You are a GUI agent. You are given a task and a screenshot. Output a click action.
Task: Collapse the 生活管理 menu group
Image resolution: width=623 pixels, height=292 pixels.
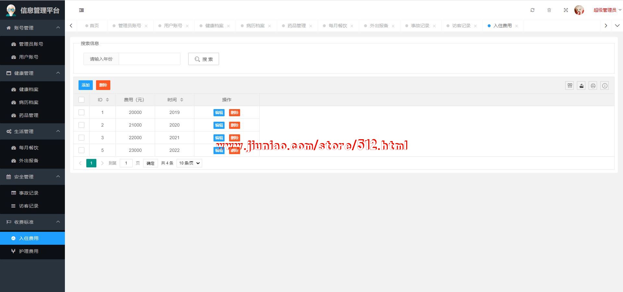pos(32,131)
